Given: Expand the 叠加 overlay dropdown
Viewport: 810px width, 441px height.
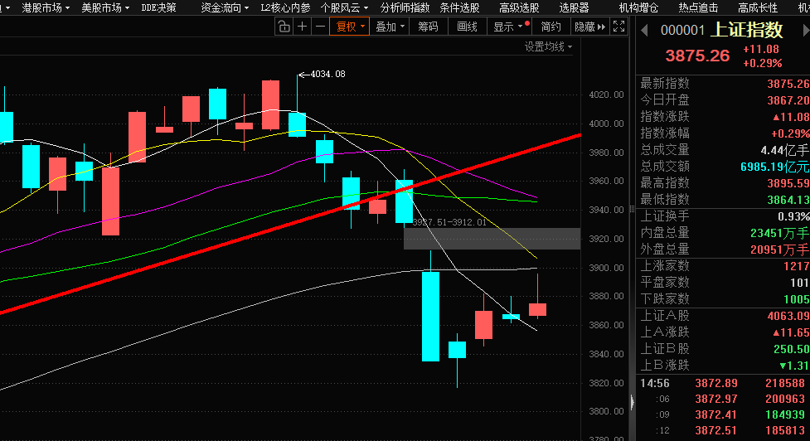Looking at the screenshot, I should pyautogui.click(x=390, y=27).
